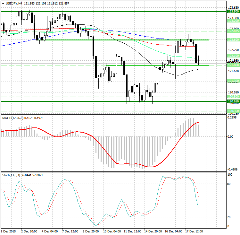Click the Stochastic 20 level label
This screenshot has width=240, height=235.
pos(229,217)
